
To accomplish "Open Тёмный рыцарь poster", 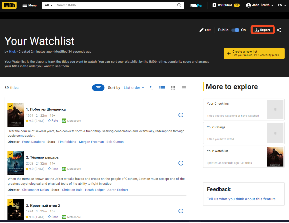I will (x=16, y=163).
